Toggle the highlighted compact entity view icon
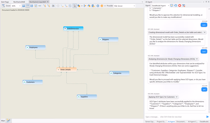The width and height of the screenshot is (210, 123). pyautogui.click(x=28, y=6)
